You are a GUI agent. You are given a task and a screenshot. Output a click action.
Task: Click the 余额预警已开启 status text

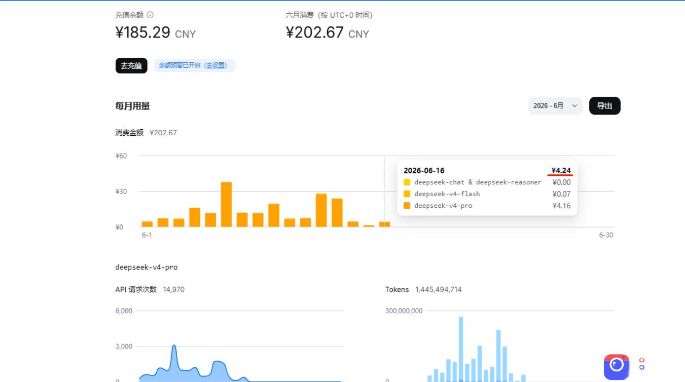pos(179,65)
